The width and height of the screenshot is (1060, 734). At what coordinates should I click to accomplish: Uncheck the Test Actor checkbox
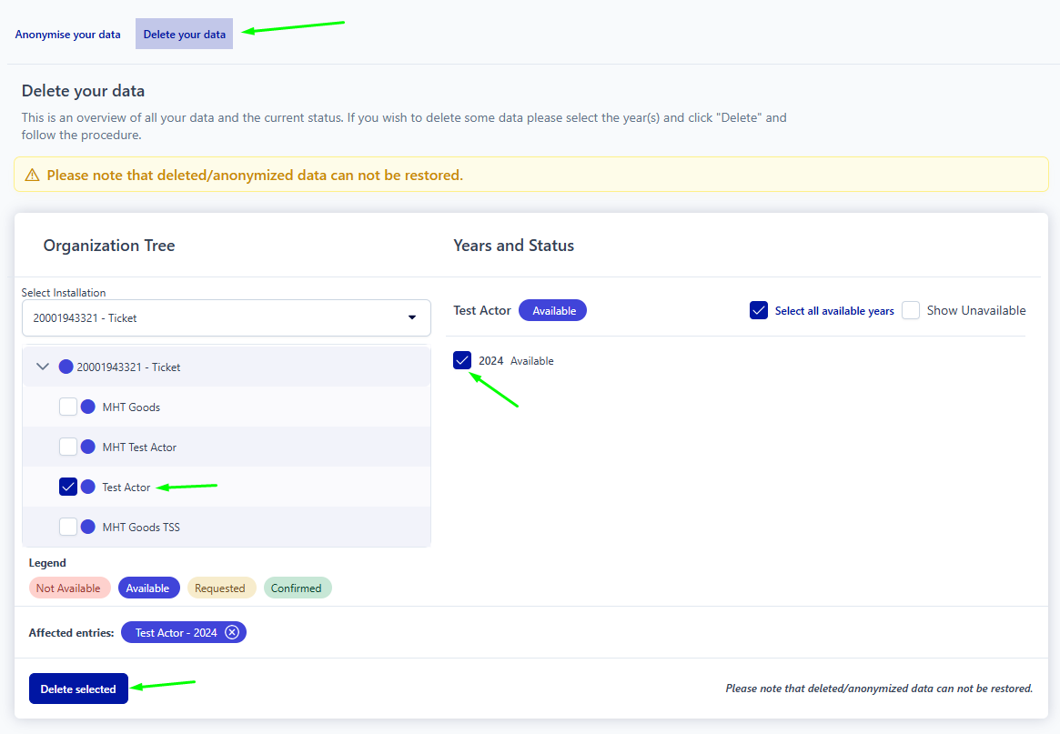coord(68,487)
